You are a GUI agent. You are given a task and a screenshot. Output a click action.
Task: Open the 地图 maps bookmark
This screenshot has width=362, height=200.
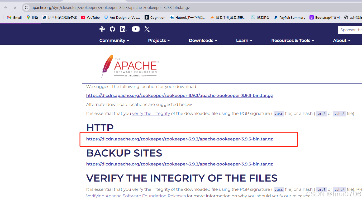pos(32,17)
